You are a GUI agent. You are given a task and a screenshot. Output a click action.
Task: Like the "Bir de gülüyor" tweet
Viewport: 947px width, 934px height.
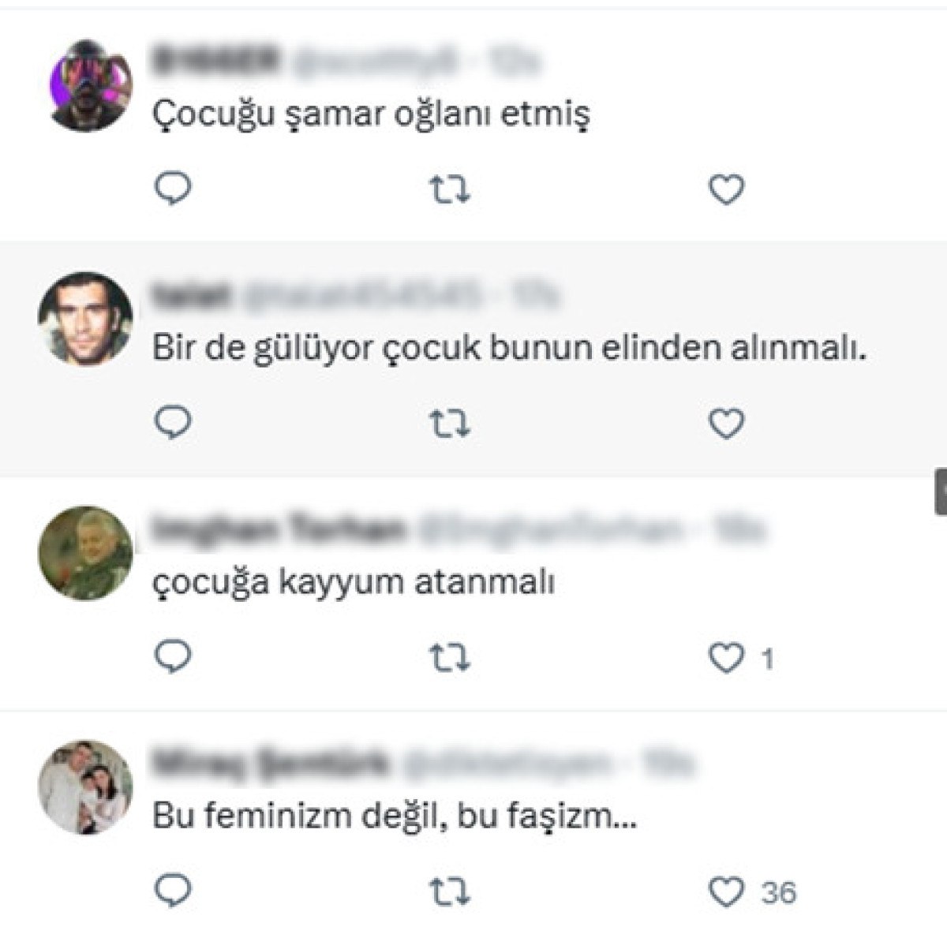tap(726, 424)
